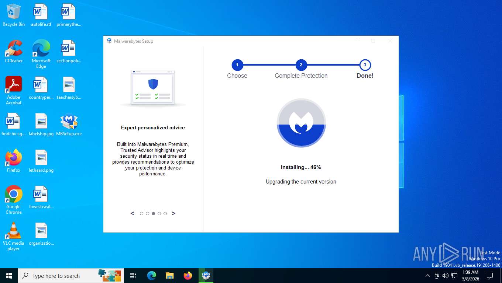Launch CCleaner from the desktop
This screenshot has height=283, width=502.
click(x=14, y=51)
